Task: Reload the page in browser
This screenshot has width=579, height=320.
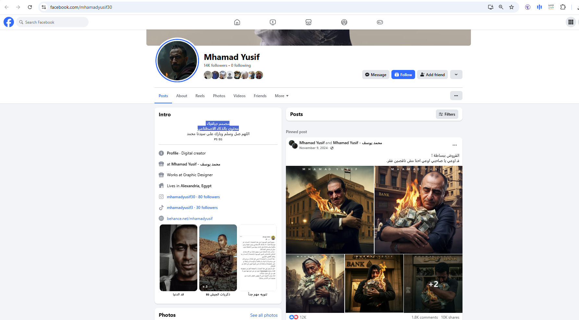Action: pos(30,7)
